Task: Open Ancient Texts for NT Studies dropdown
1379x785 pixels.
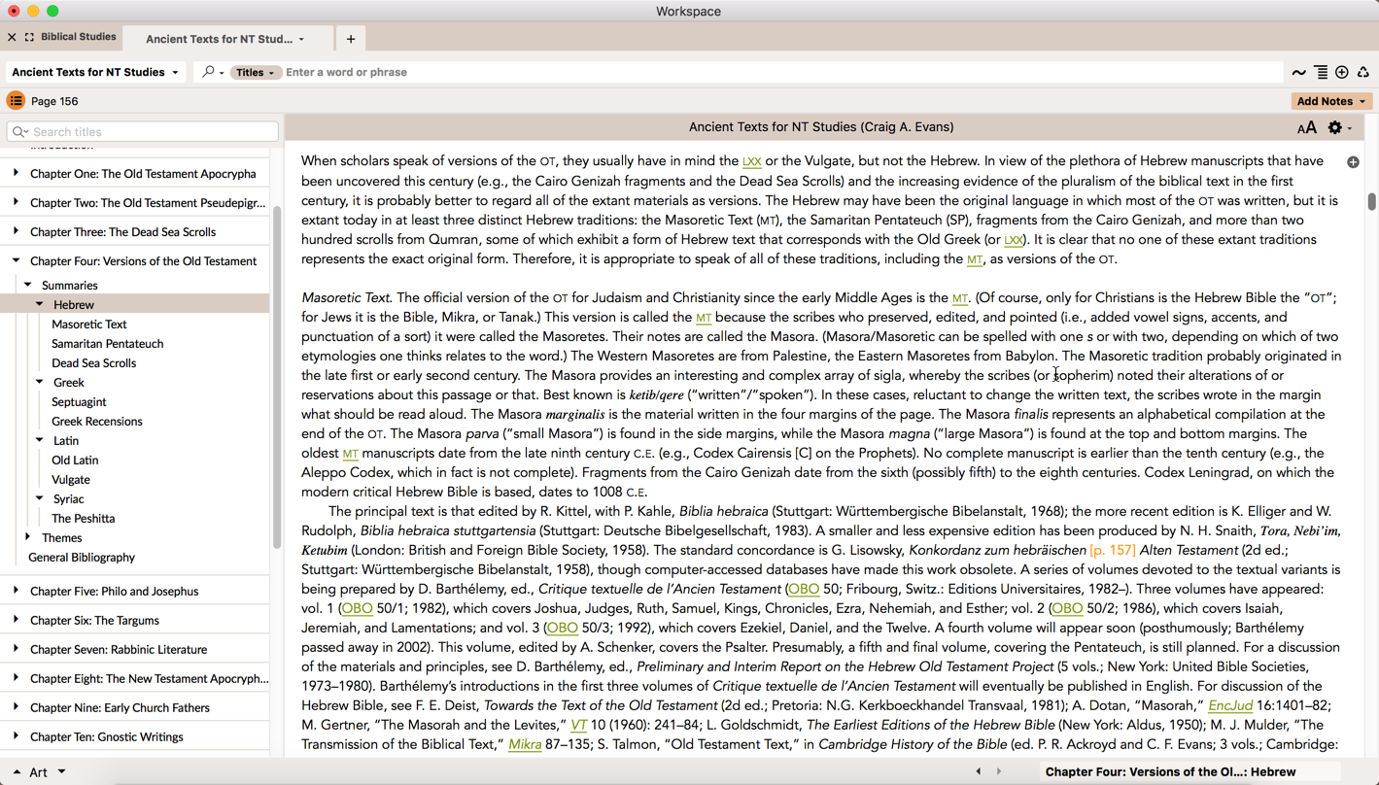Action: coord(95,72)
